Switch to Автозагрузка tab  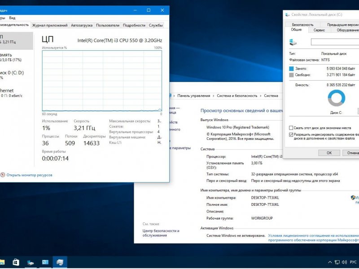[x=82, y=25]
